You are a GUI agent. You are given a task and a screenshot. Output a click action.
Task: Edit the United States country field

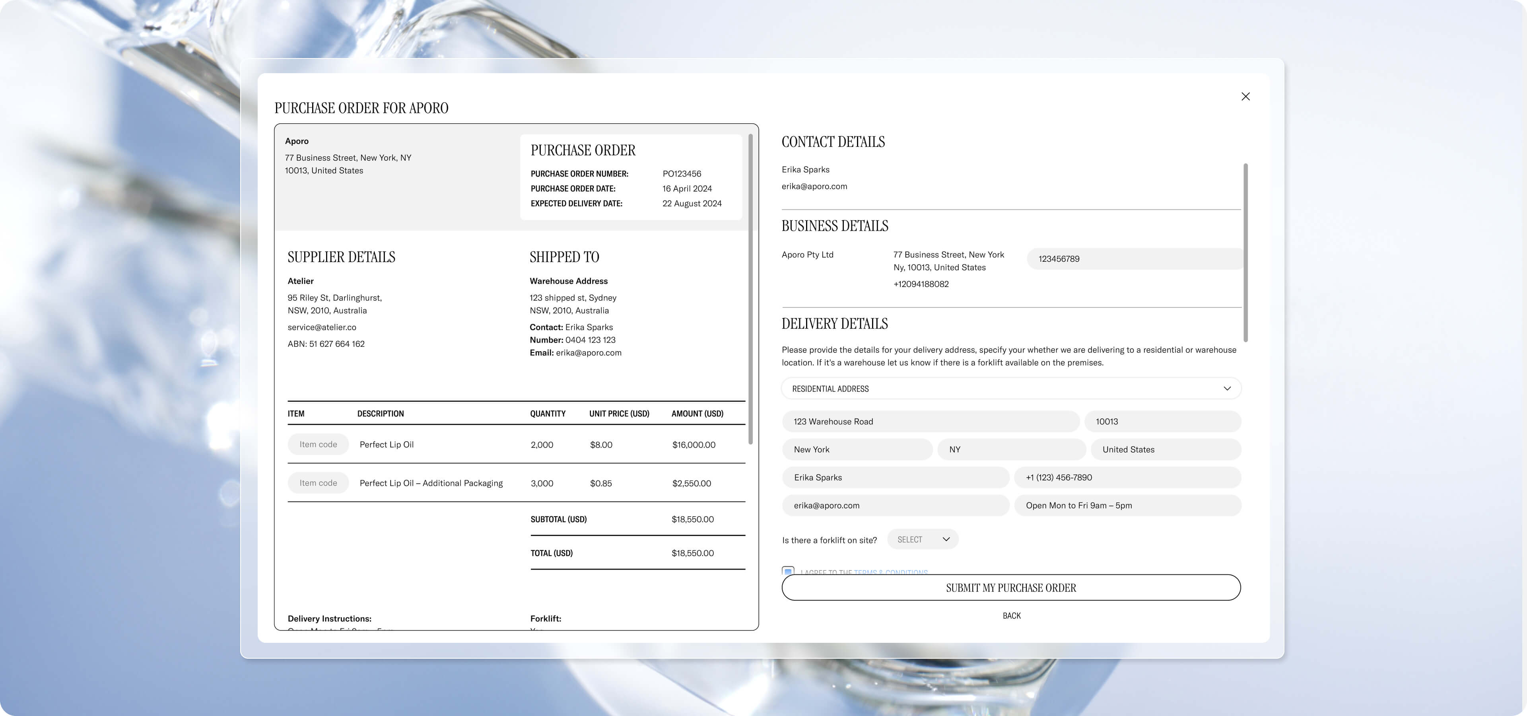(x=1166, y=449)
